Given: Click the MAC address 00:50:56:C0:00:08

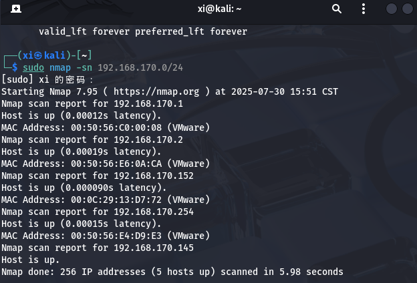Looking at the screenshot, I should coord(116,127).
